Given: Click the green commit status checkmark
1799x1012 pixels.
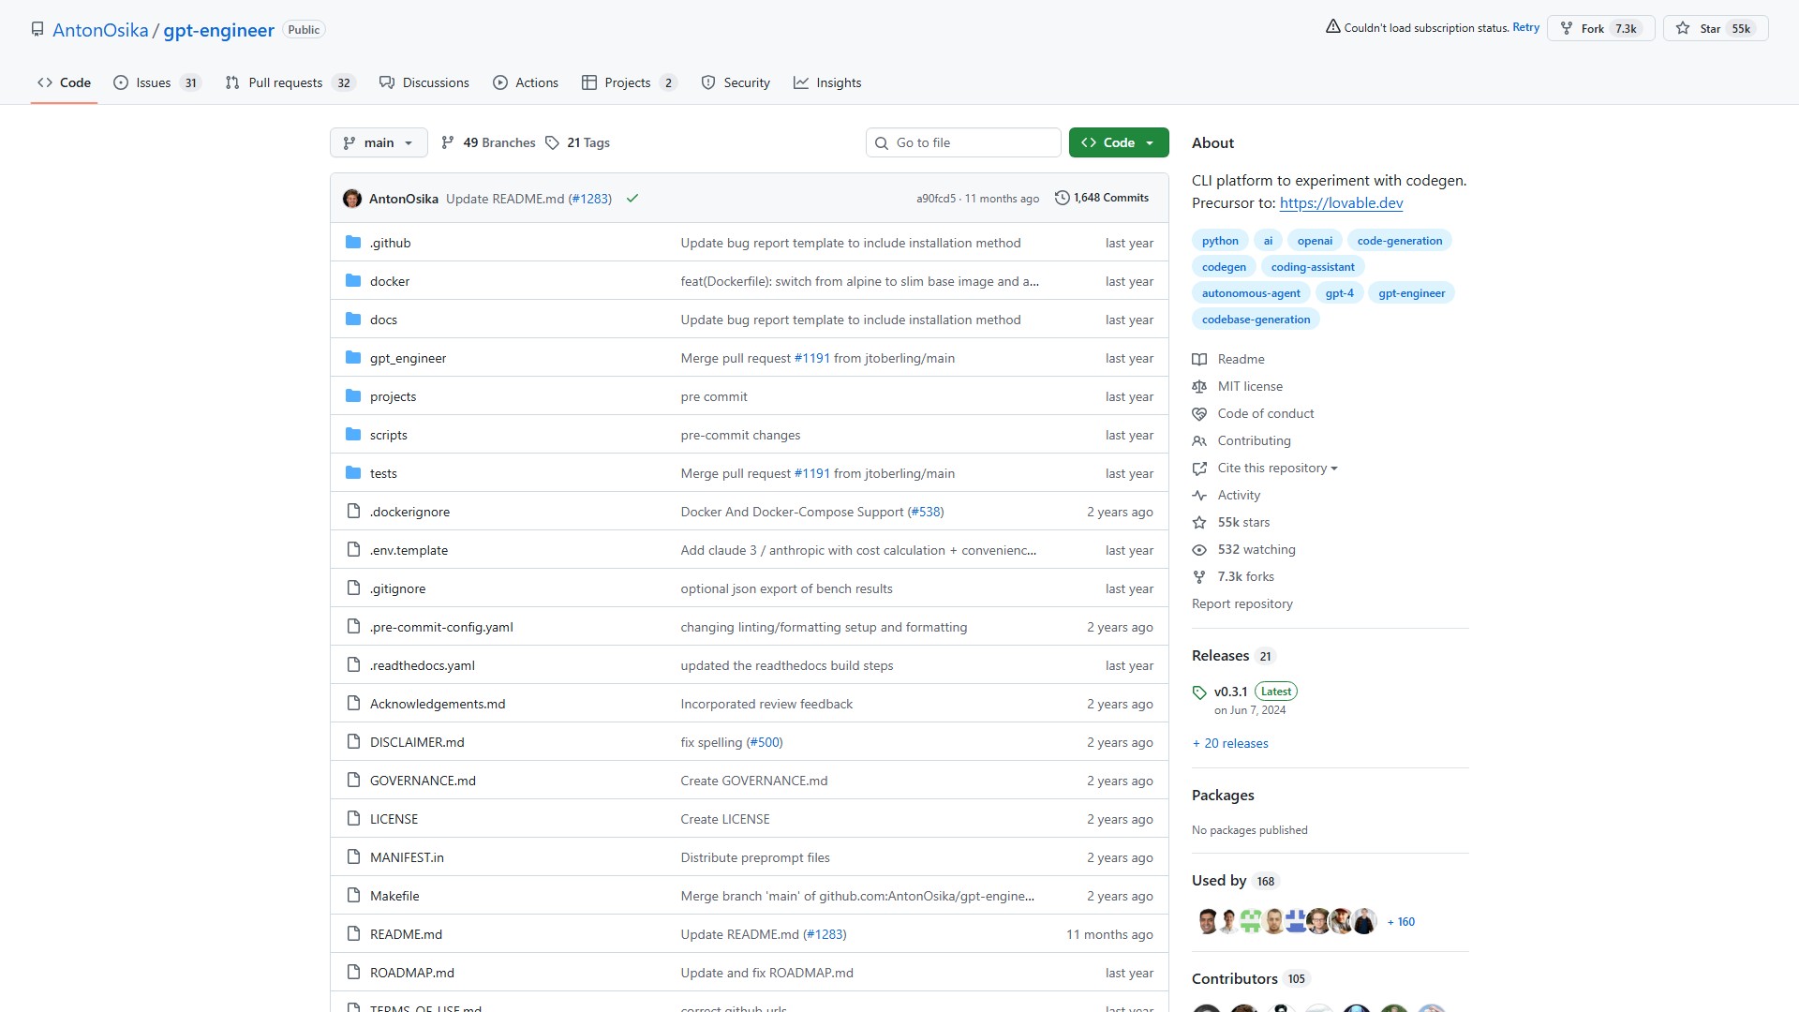Looking at the screenshot, I should point(632,199).
